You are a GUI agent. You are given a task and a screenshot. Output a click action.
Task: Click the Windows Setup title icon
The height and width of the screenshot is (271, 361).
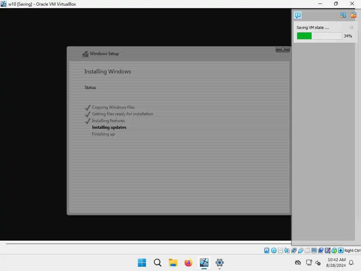pos(85,54)
